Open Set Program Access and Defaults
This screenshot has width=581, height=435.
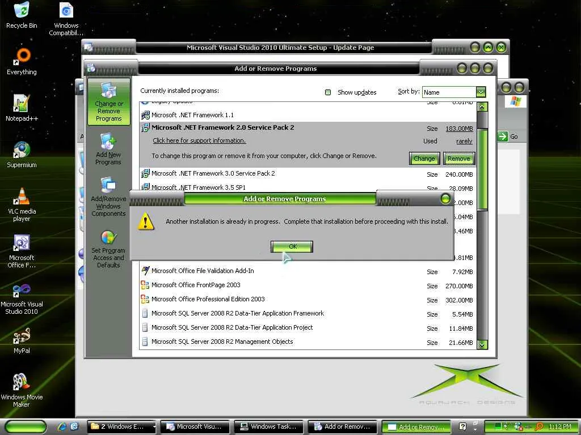[x=108, y=249]
